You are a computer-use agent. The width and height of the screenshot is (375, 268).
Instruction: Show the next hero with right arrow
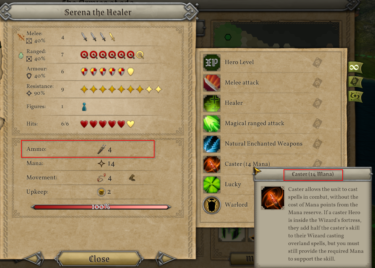coord(165,258)
